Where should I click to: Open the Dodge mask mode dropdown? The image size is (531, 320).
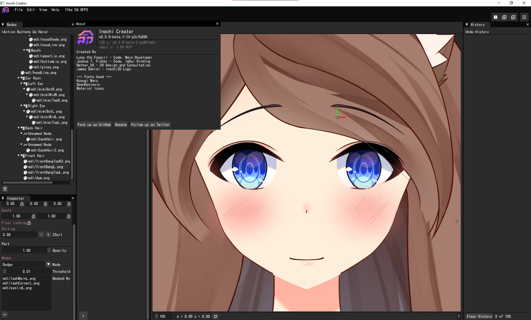pos(48,264)
